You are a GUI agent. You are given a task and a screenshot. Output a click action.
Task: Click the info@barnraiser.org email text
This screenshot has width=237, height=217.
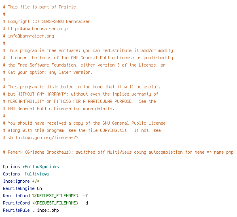(x=31, y=36)
